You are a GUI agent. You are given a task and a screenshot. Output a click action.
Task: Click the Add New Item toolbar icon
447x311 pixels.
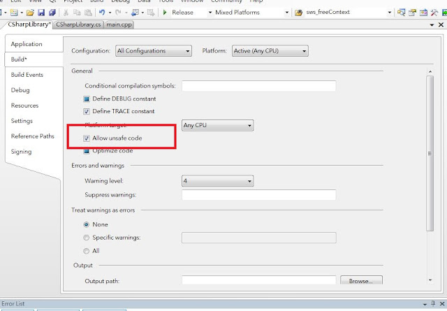(x=14, y=13)
